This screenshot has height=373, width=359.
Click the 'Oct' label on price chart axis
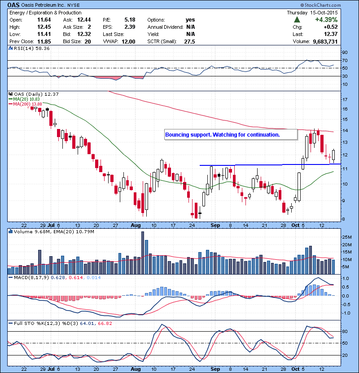point(295,225)
